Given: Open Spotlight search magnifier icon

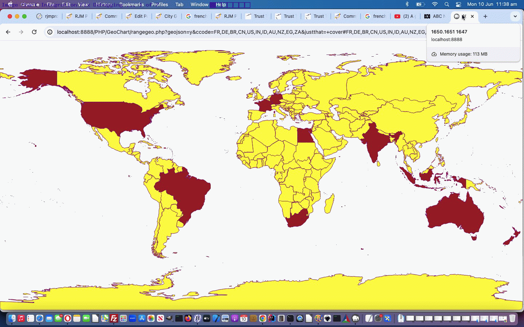Looking at the screenshot, I should tap(447, 4).
